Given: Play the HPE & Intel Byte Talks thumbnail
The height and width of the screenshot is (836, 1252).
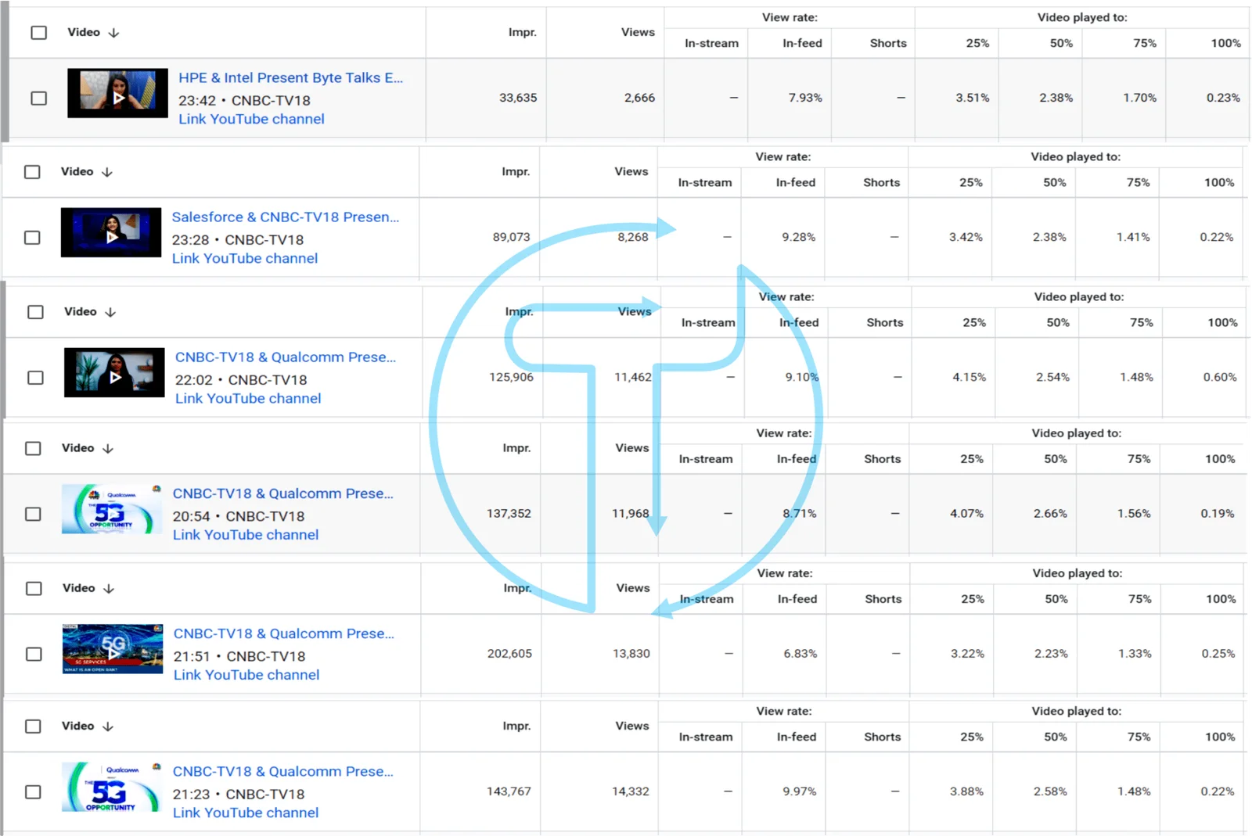Looking at the screenshot, I should (117, 93).
